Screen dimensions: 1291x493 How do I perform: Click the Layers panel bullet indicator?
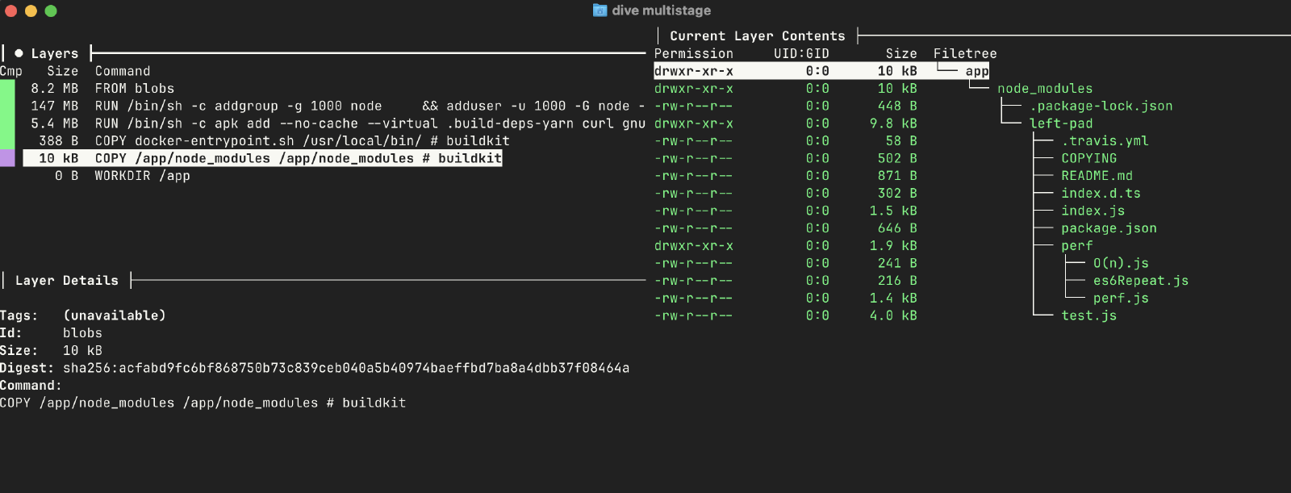pyautogui.click(x=19, y=53)
